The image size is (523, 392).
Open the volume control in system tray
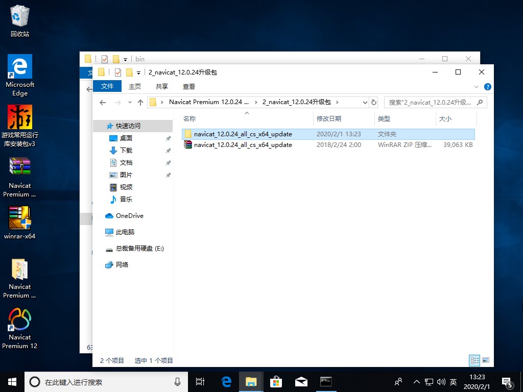pos(441,382)
